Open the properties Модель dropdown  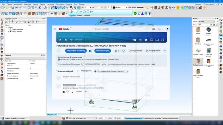[25, 58]
